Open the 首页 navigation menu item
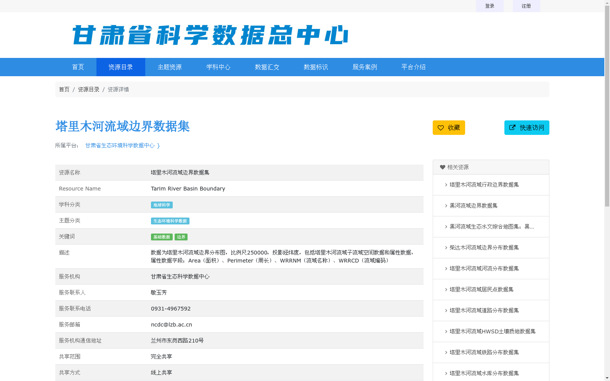This screenshot has width=610, height=381. click(78, 67)
